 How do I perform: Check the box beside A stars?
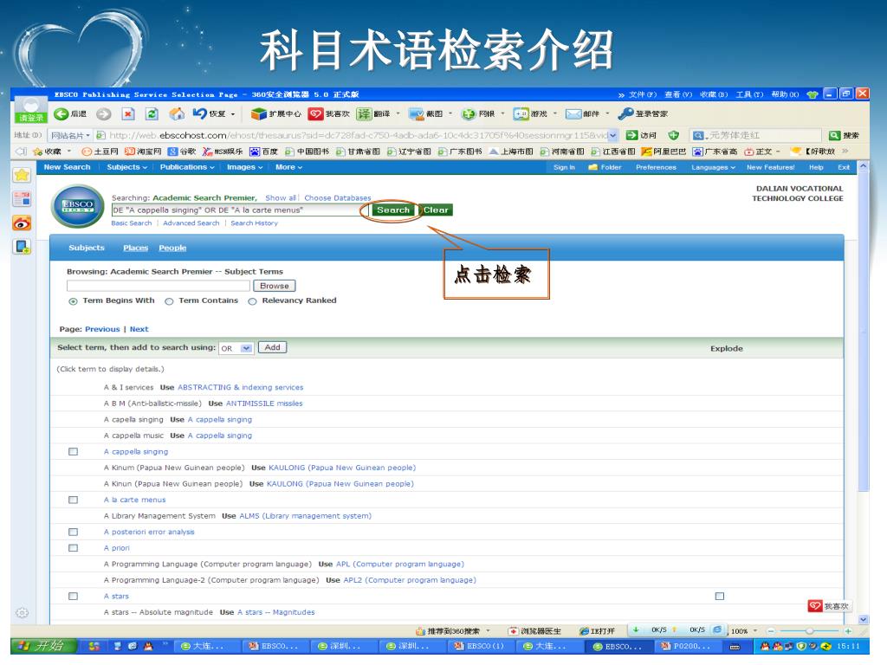[x=73, y=596]
